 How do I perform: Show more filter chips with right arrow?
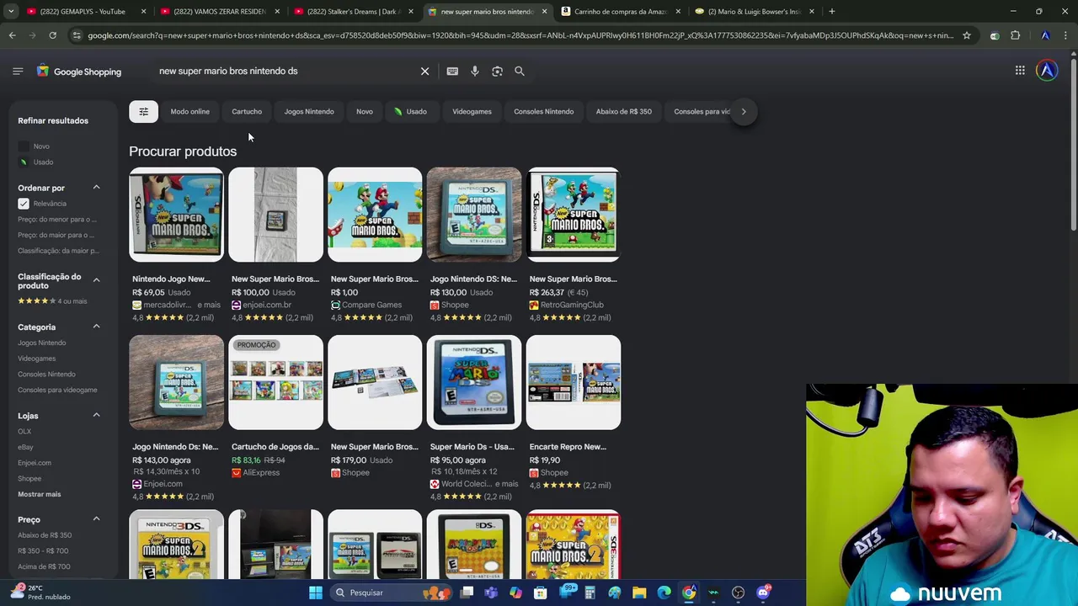click(x=744, y=111)
